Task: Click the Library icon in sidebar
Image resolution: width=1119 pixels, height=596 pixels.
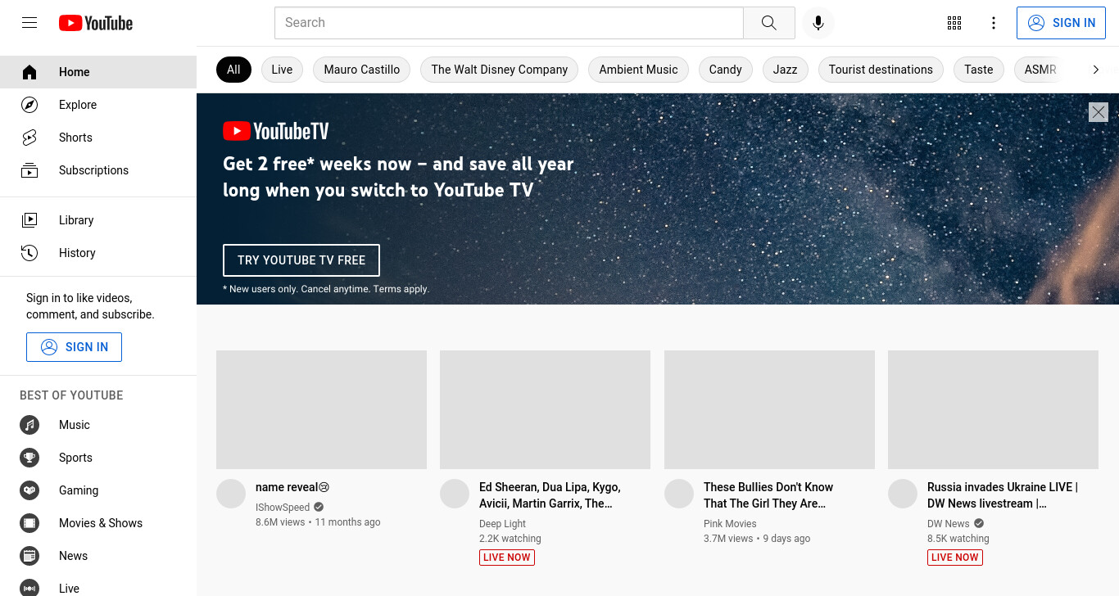Action: pos(29,220)
